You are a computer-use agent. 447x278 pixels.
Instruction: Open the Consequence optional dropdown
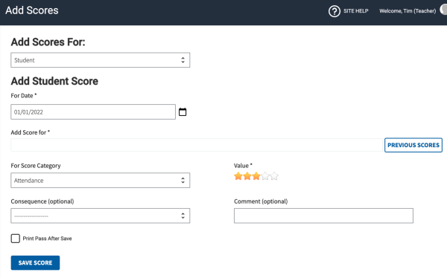click(101, 216)
